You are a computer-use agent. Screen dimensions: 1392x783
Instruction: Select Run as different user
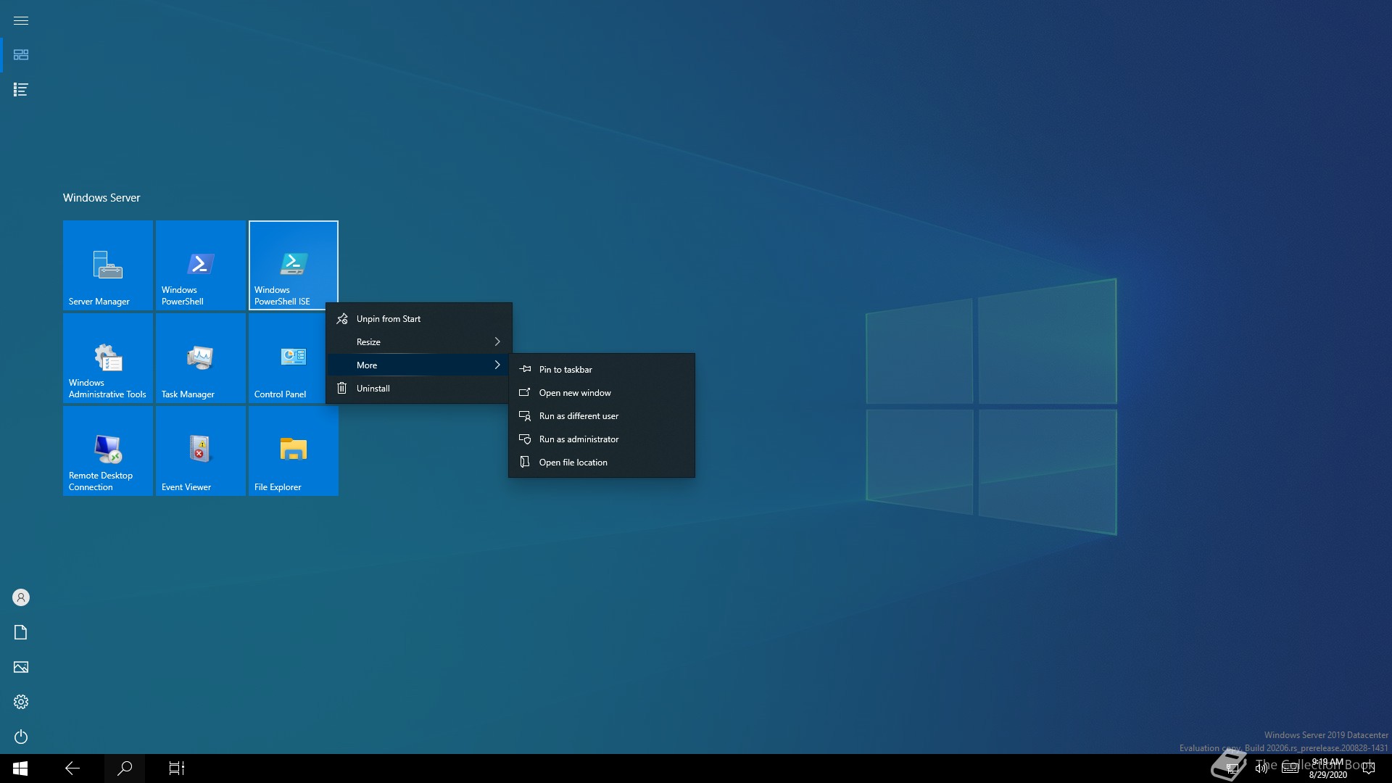coord(602,416)
